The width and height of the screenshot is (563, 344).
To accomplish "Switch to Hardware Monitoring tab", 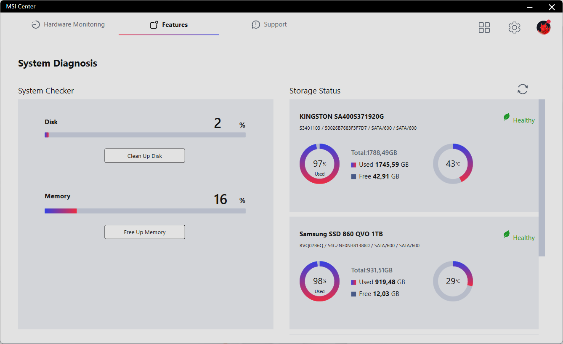I will pos(68,25).
